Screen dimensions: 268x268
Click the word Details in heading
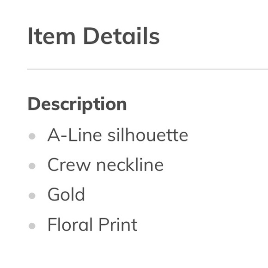(x=122, y=36)
